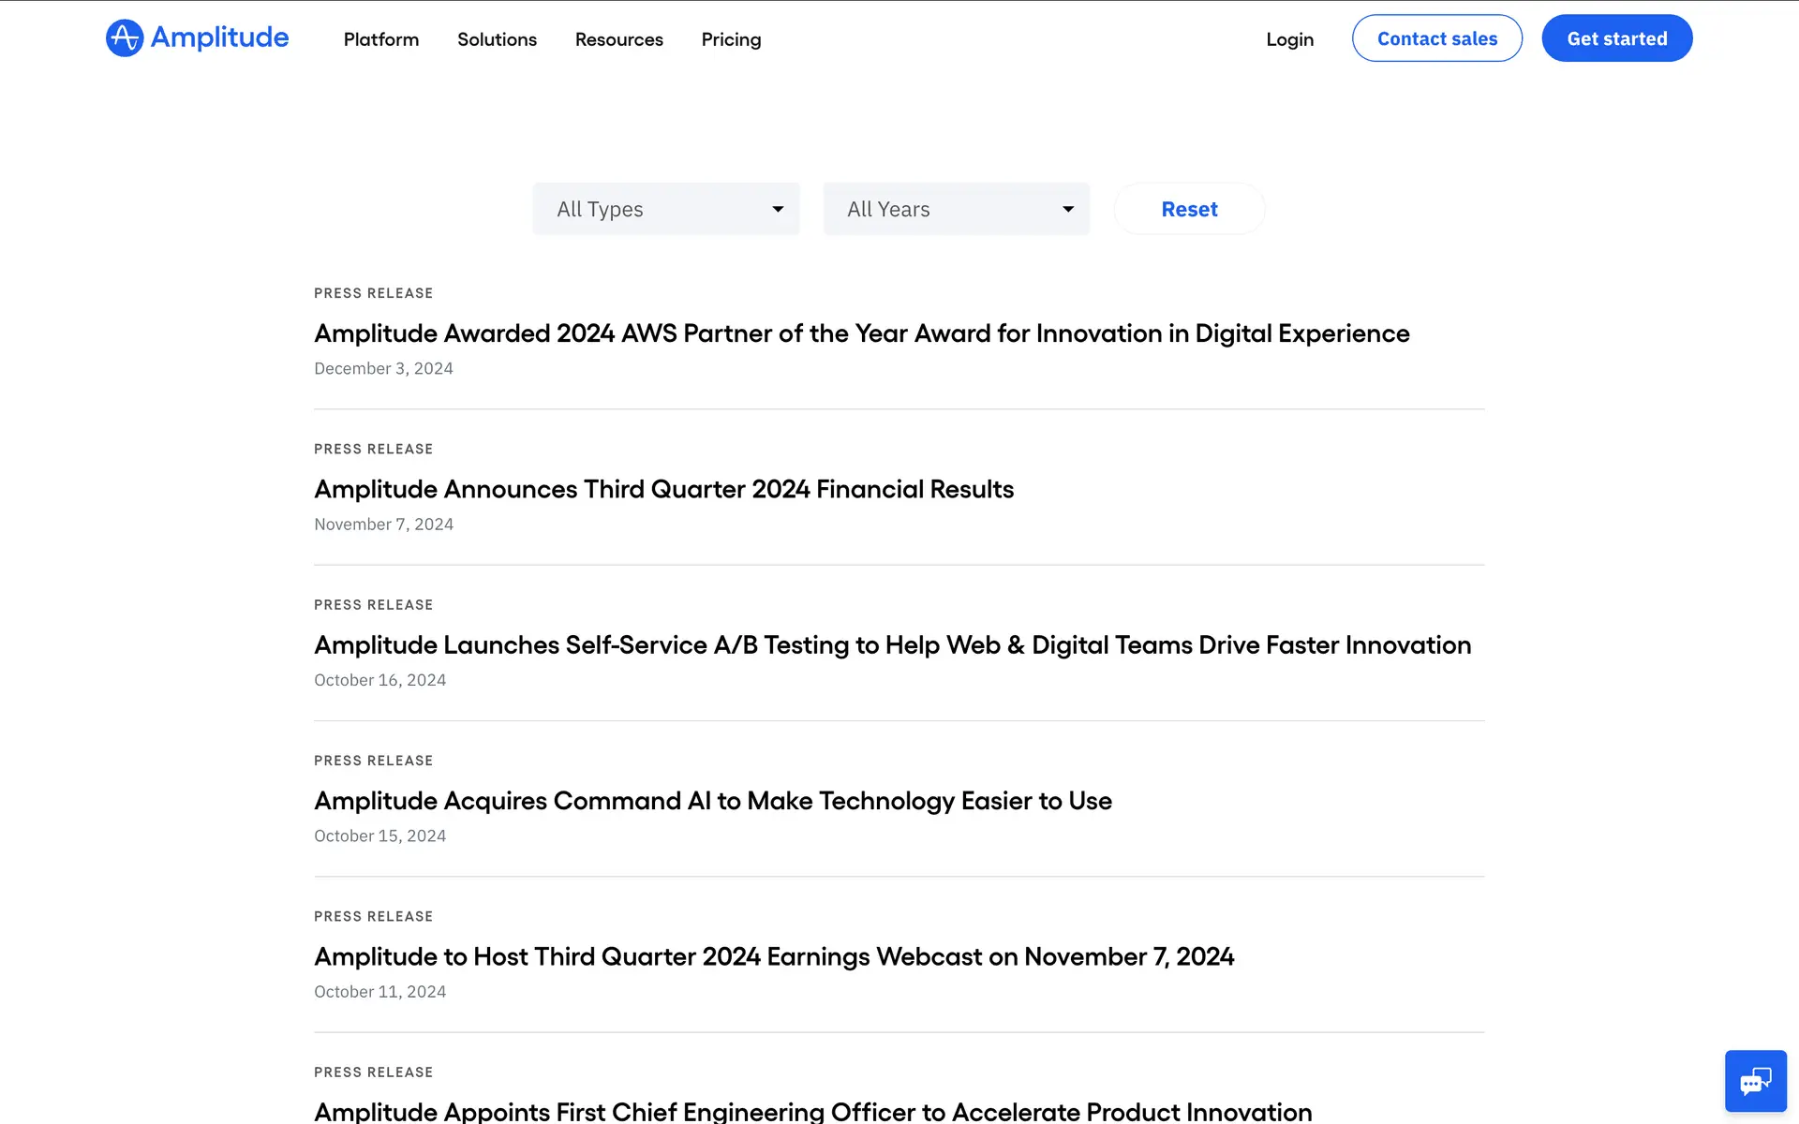
Task: Open the AWS Partner of the Year release
Action: tap(861, 333)
